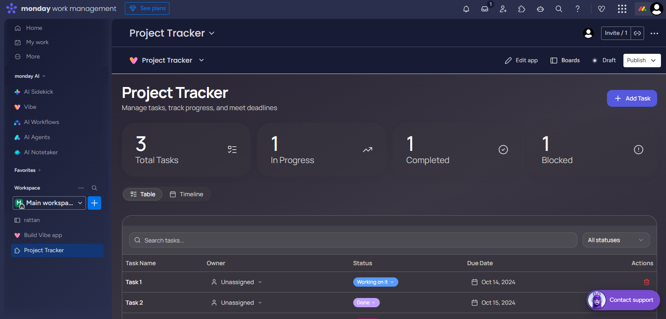Open the inbox tray icon
The width and height of the screenshot is (666, 319).
[x=485, y=9]
